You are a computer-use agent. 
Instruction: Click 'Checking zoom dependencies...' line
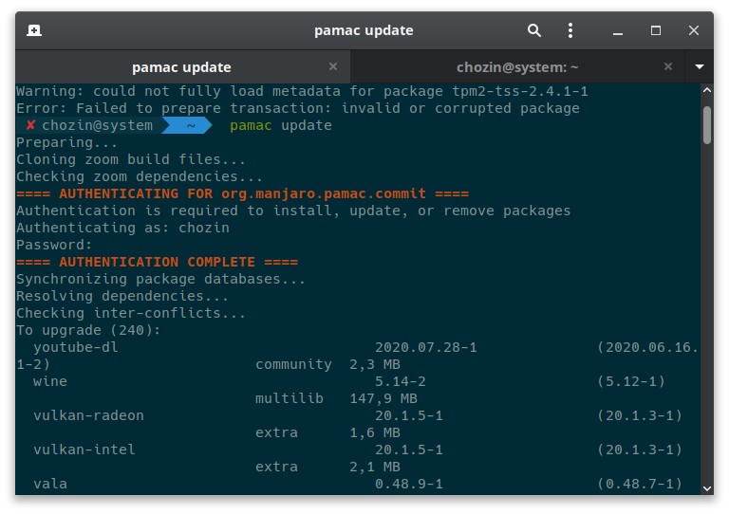(140, 177)
